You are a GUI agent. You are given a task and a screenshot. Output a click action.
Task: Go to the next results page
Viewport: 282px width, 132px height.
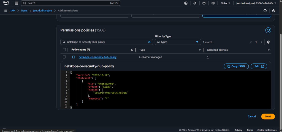pyautogui.click(x=261, y=42)
